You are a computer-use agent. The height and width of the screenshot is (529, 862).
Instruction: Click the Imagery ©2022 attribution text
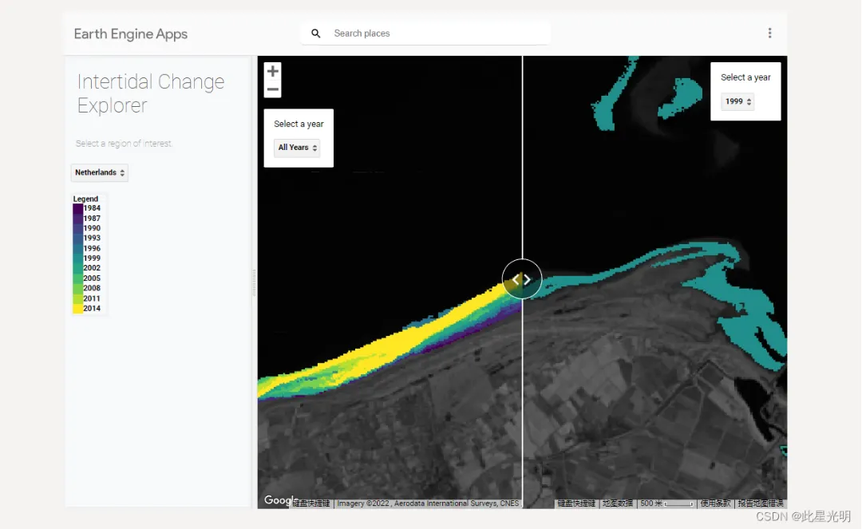(x=428, y=503)
